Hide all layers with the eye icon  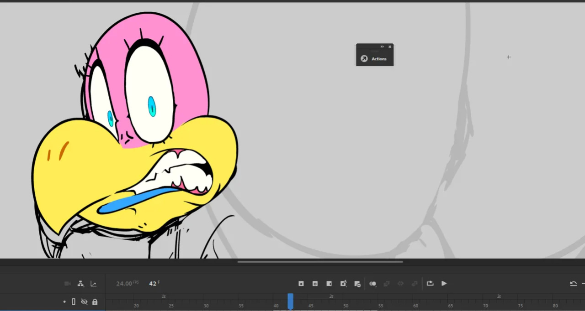(84, 302)
